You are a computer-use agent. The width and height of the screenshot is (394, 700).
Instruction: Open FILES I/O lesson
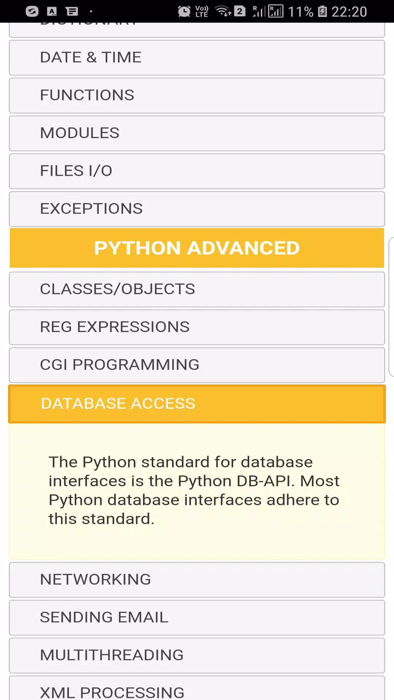click(x=197, y=171)
